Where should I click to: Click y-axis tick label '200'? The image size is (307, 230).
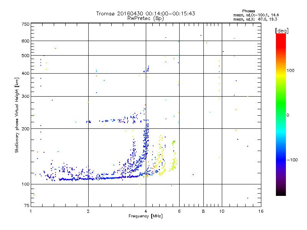click(x=25, y=129)
